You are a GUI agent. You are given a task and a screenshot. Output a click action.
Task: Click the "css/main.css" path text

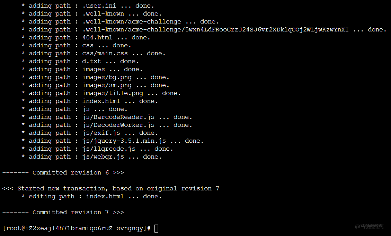pos(105,54)
